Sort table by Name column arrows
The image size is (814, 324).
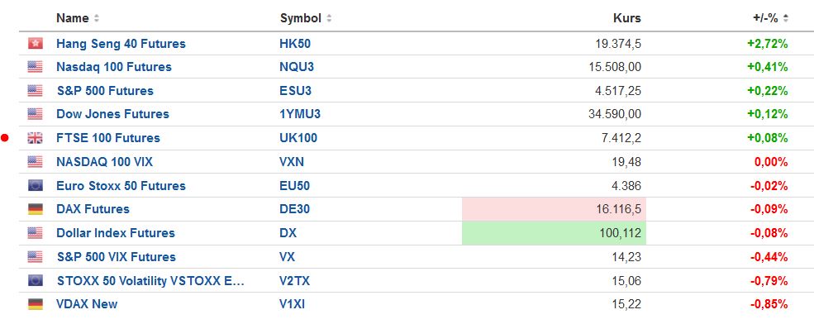click(97, 18)
